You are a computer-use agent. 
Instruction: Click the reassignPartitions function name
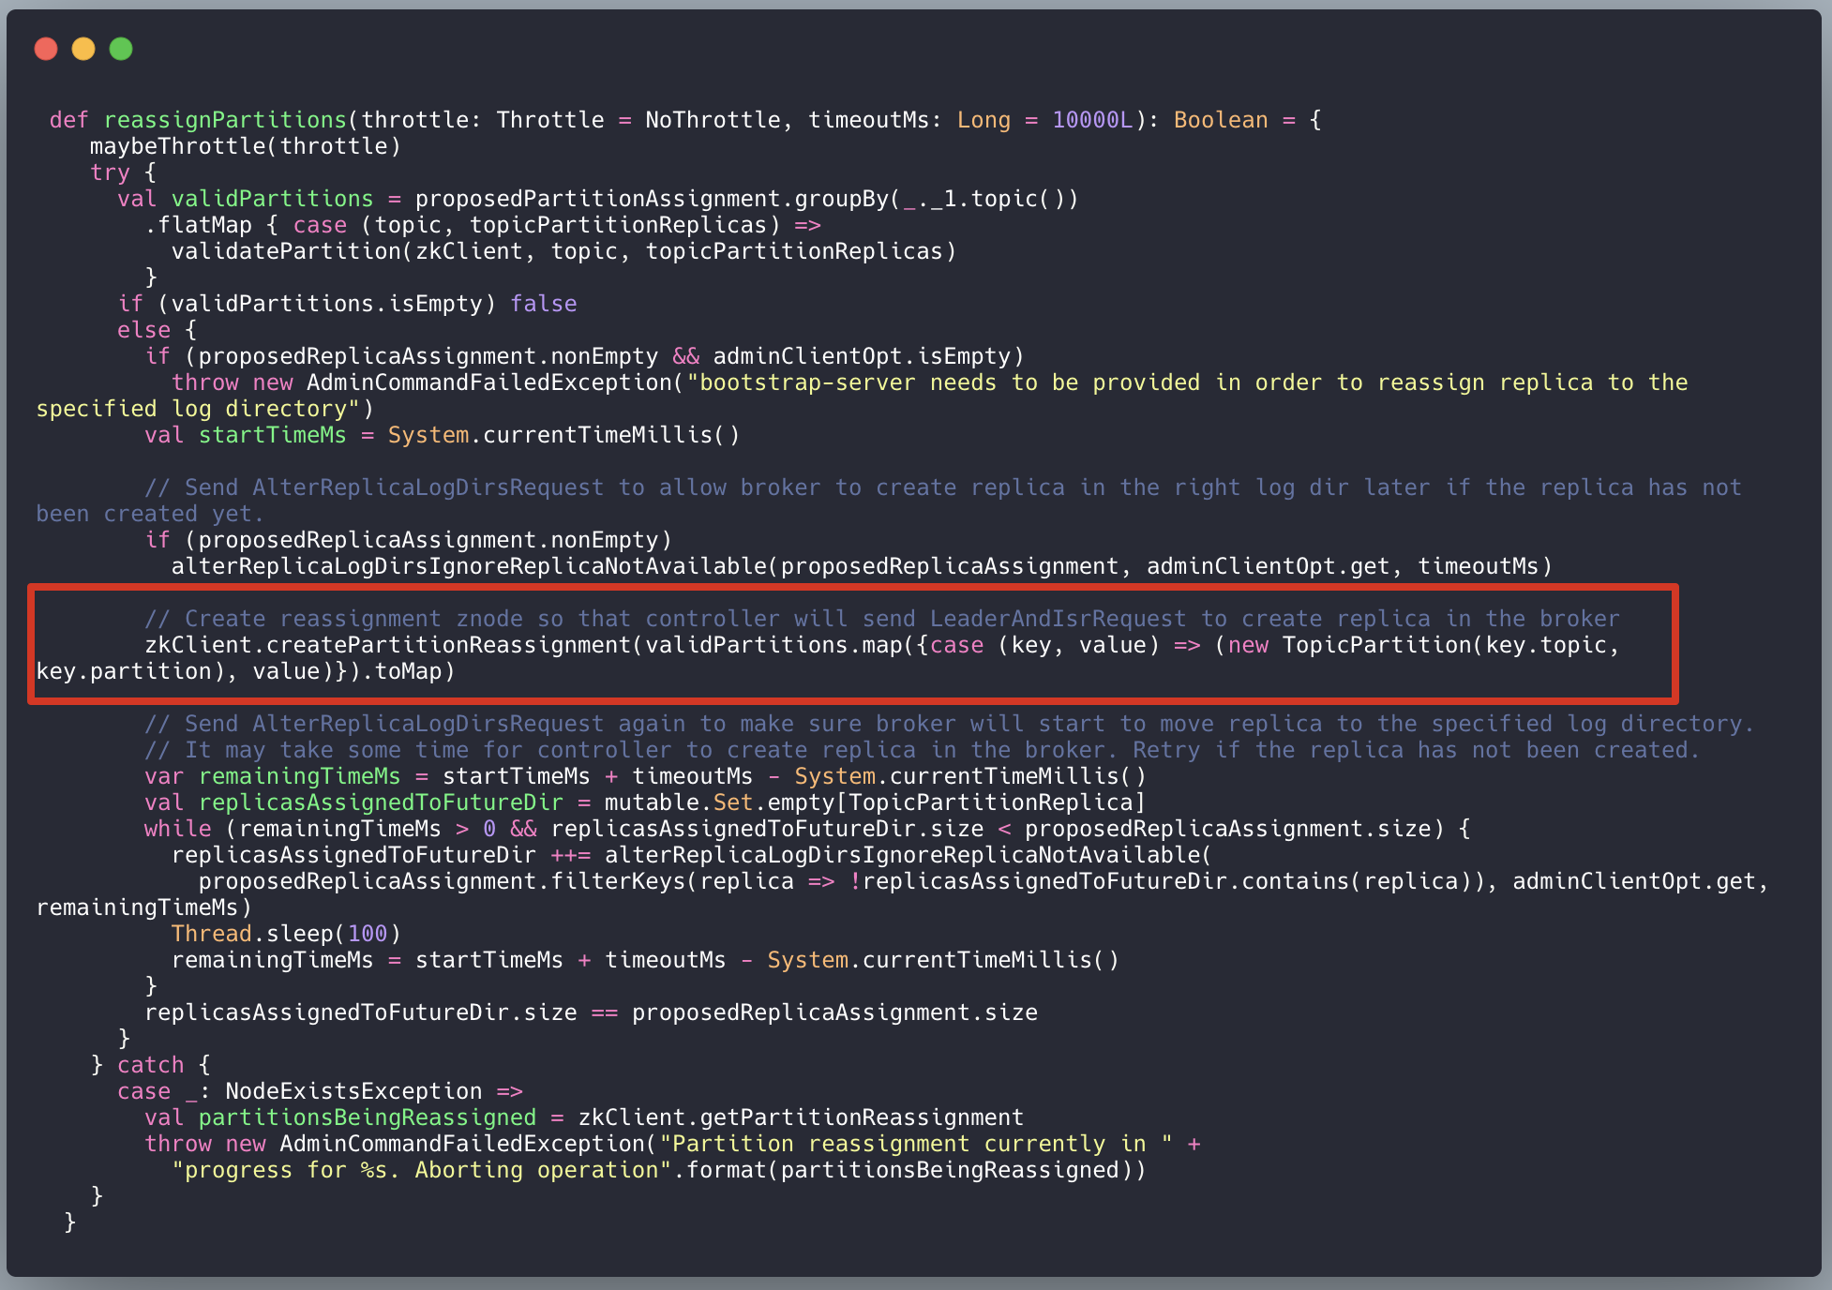(x=225, y=120)
